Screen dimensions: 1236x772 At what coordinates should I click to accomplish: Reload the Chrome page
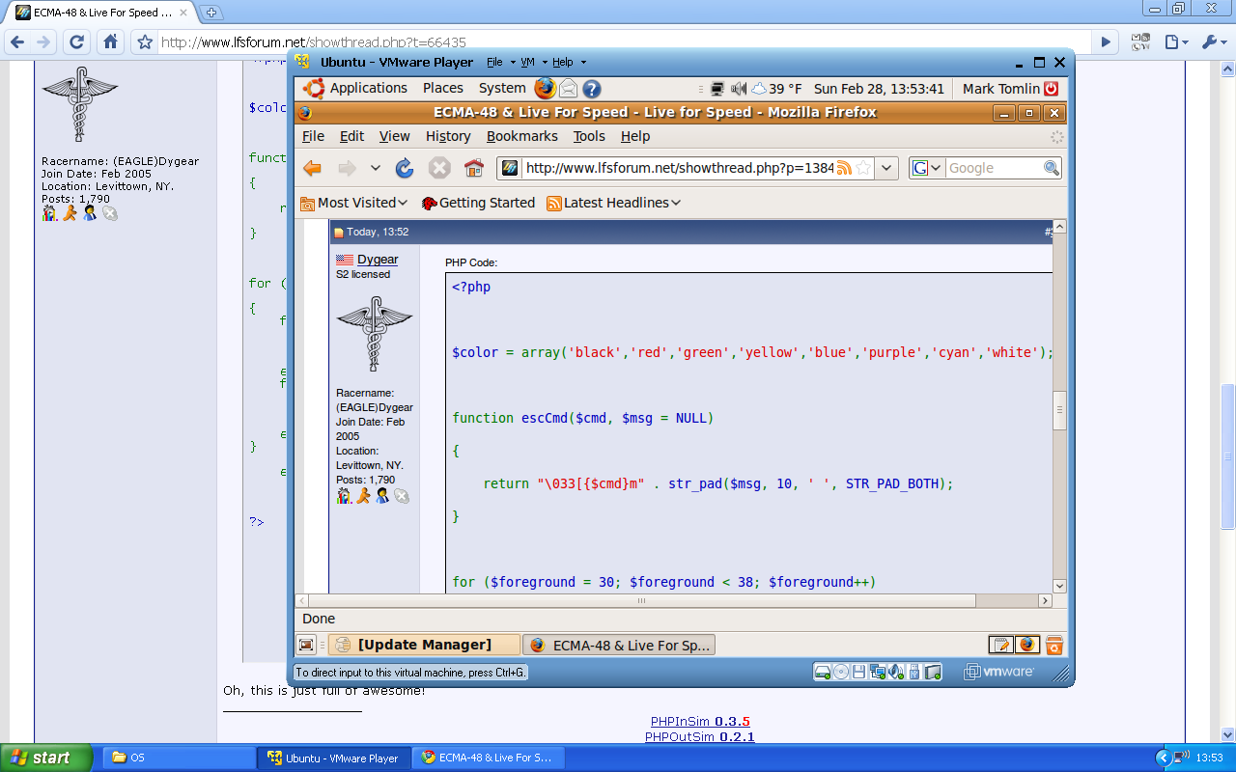click(77, 41)
